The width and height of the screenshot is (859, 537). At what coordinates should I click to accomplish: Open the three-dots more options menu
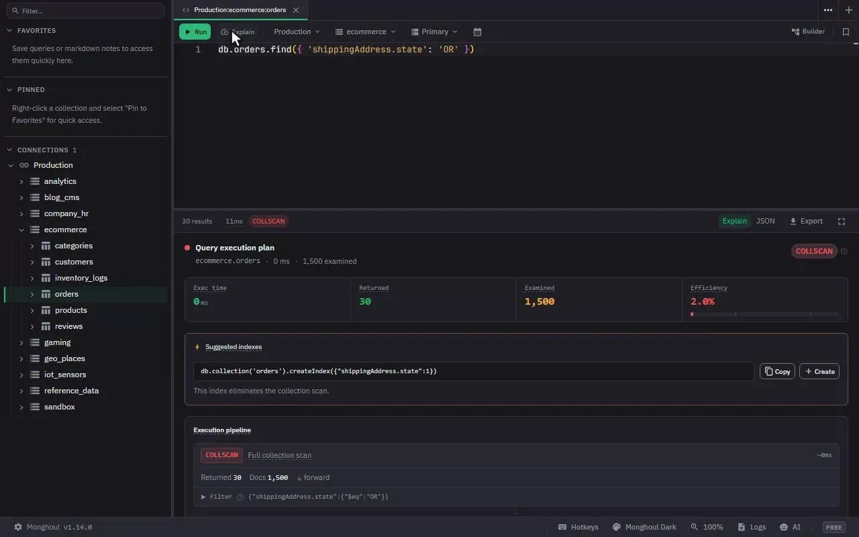click(x=828, y=10)
